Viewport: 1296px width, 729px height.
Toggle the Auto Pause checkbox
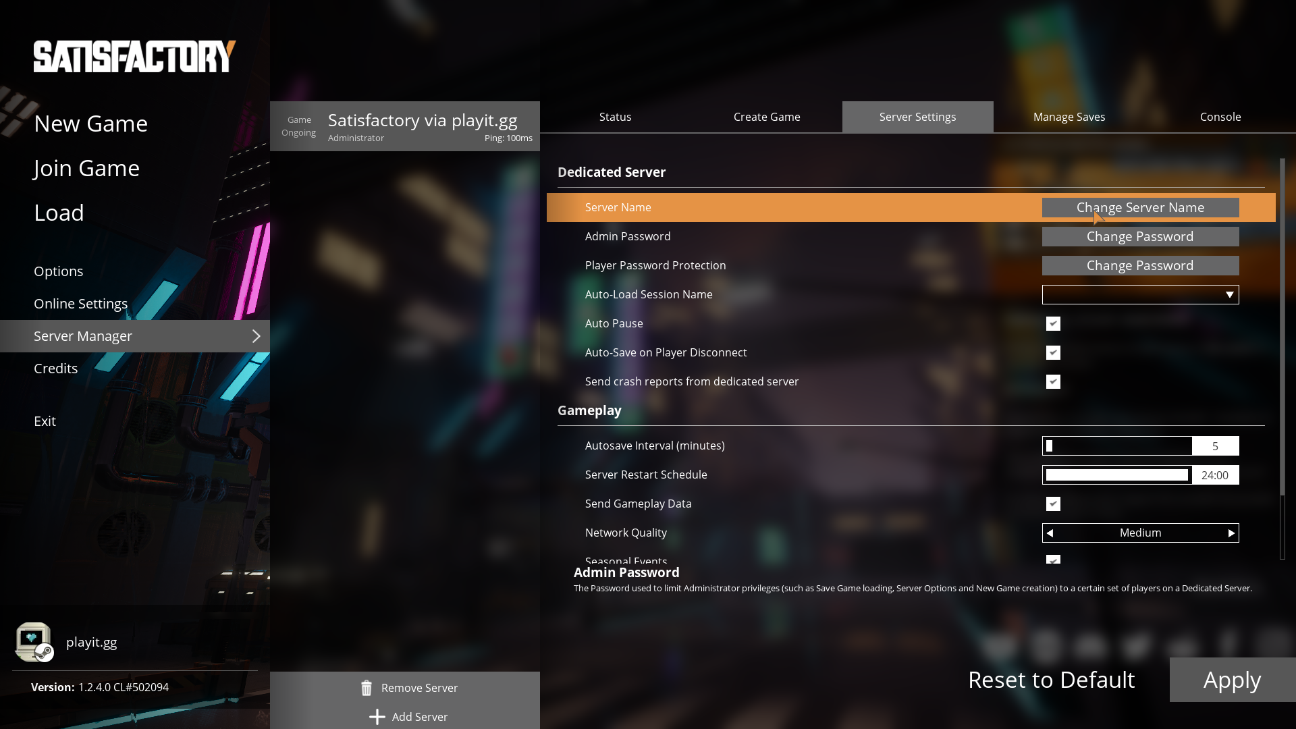coord(1053,323)
